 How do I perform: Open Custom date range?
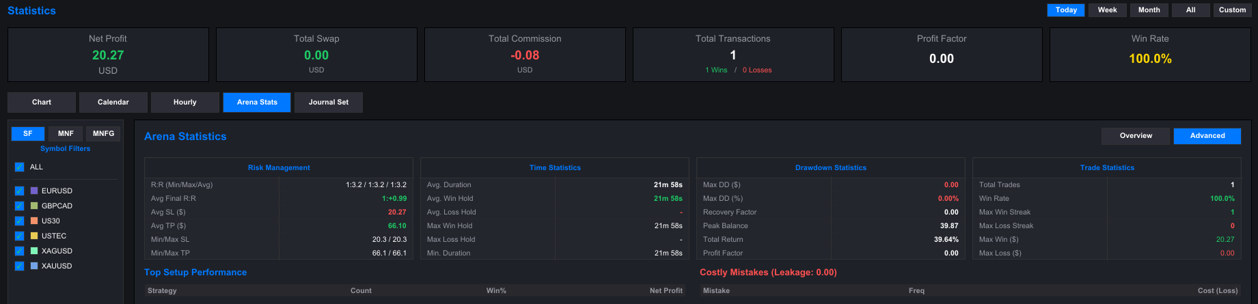[x=1232, y=10]
